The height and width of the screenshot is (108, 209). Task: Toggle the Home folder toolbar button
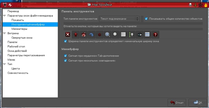click(84, 34)
